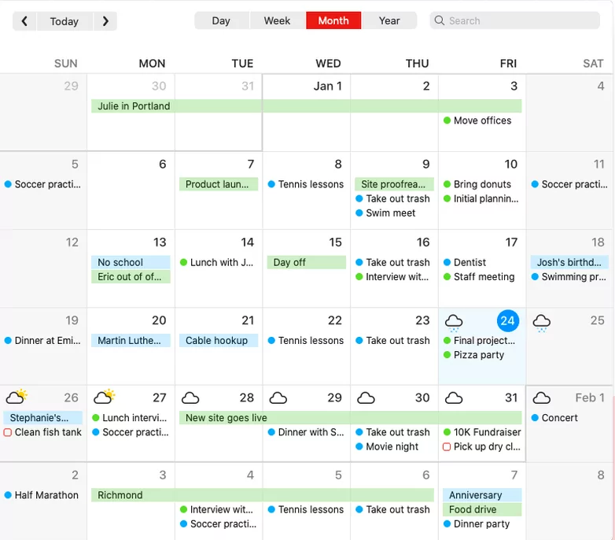Select Stephanie's event on the 26th
The image size is (615, 540).
(42, 417)
